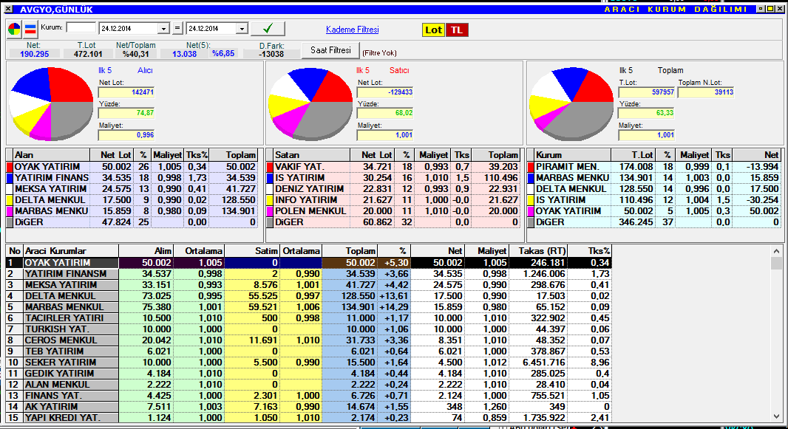The height and width of the screenshot is (429, 788).
Task: Switch the display to TL mode
Action: [457, 30]
